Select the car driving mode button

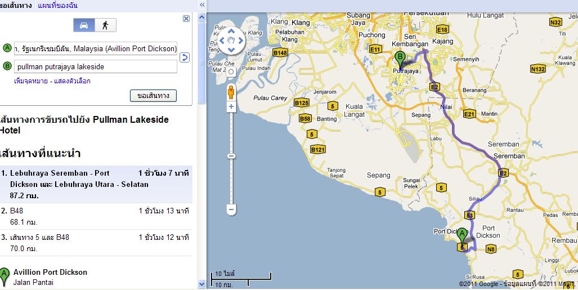(84, 25)
